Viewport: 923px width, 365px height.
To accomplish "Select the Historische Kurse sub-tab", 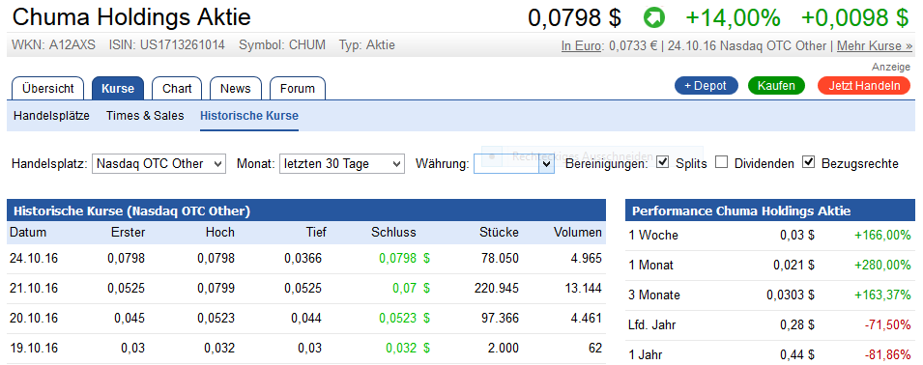I will [x=249, y=116].
